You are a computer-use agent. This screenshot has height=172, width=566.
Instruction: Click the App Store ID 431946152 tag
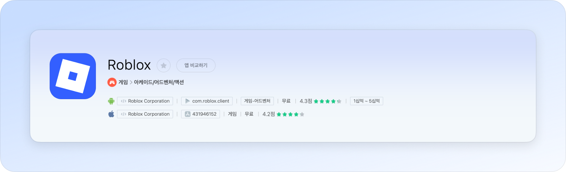[200, 114]
